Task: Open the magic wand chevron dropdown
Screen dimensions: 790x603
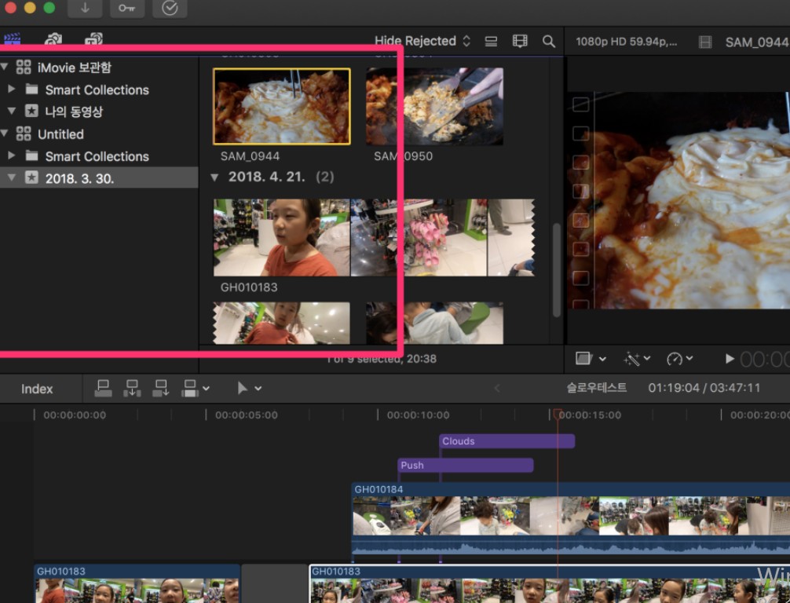Action: pyautogui.click(x=647, y=358)
